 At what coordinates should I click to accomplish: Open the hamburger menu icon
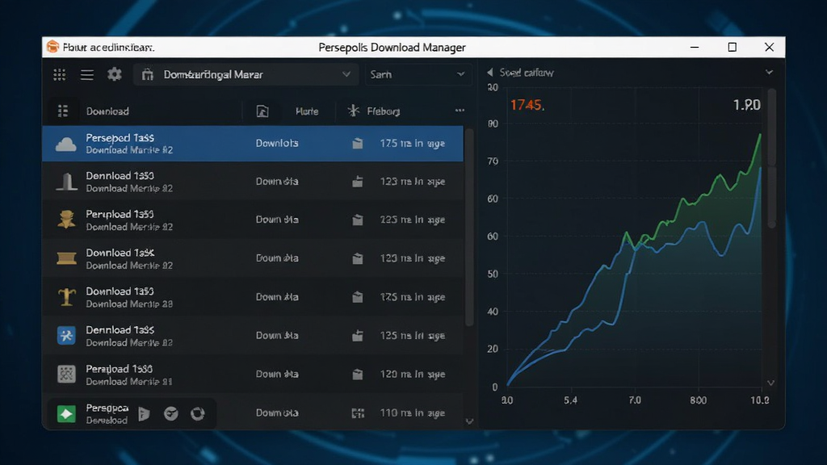(x=87, y=75)
